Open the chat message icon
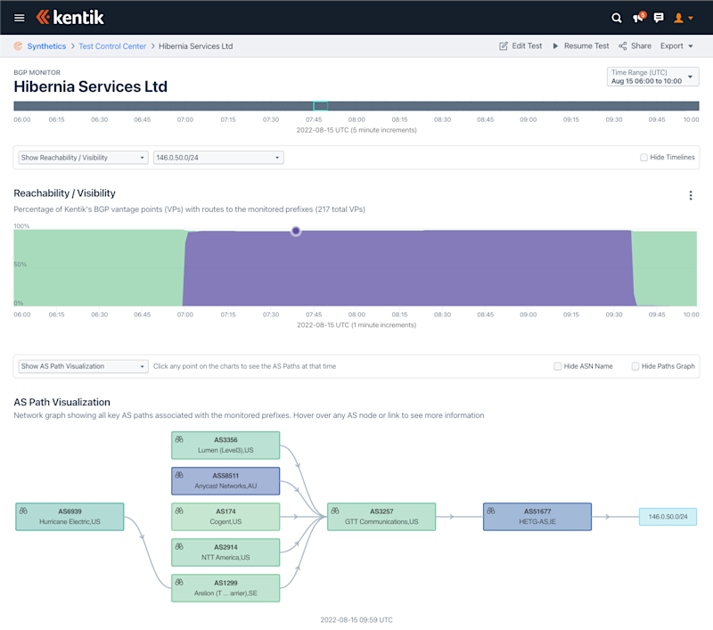713x630 pixels. 659,18
